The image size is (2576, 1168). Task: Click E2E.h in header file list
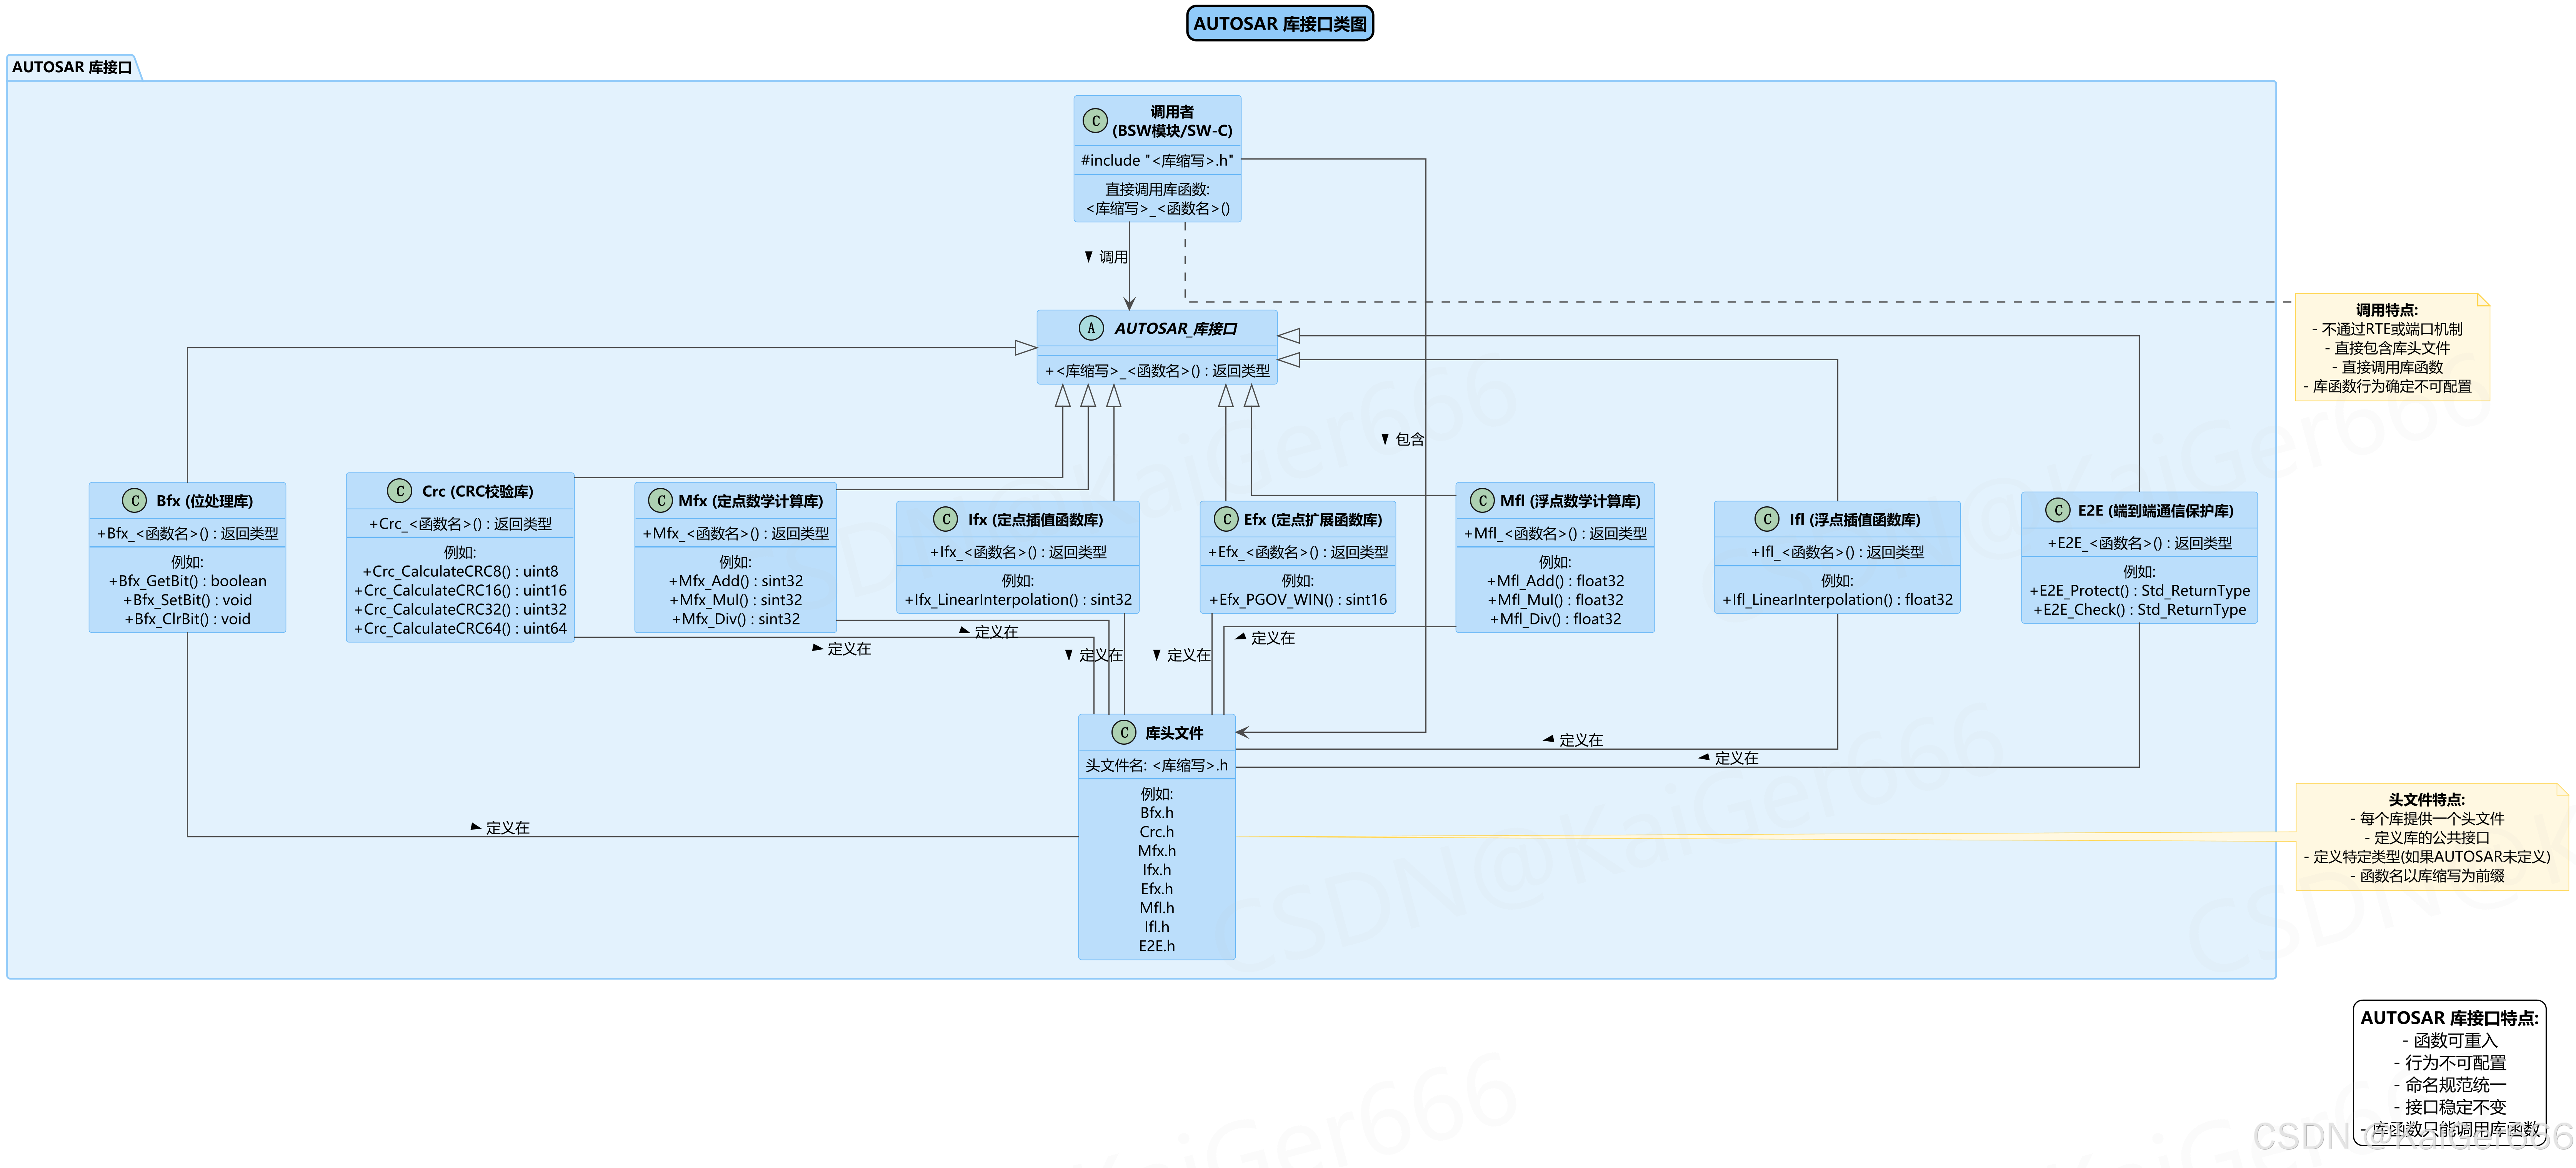click(1157, 946)
